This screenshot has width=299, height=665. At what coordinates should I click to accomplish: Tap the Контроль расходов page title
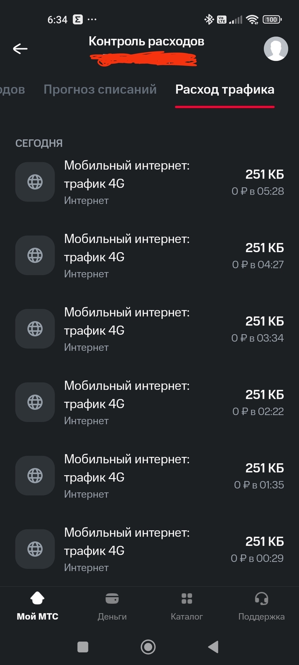click(146, 41)
